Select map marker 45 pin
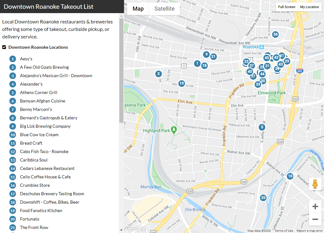The image size is (324, 233). [267, 58]
